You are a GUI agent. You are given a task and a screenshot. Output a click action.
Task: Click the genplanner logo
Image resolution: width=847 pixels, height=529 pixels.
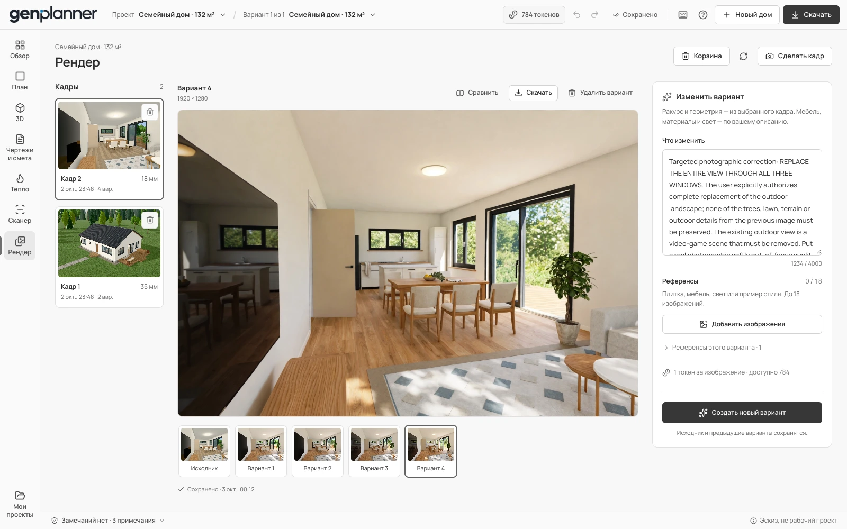tap(53, 15)
